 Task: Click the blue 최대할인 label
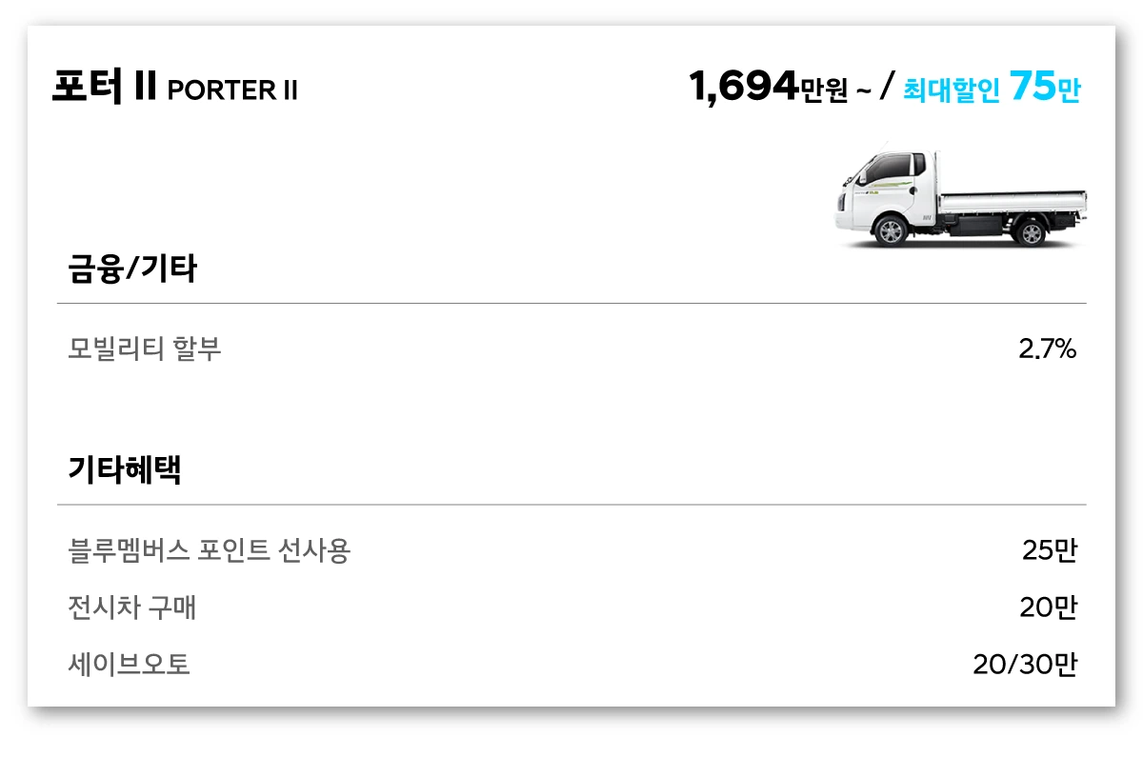[951, 90]
